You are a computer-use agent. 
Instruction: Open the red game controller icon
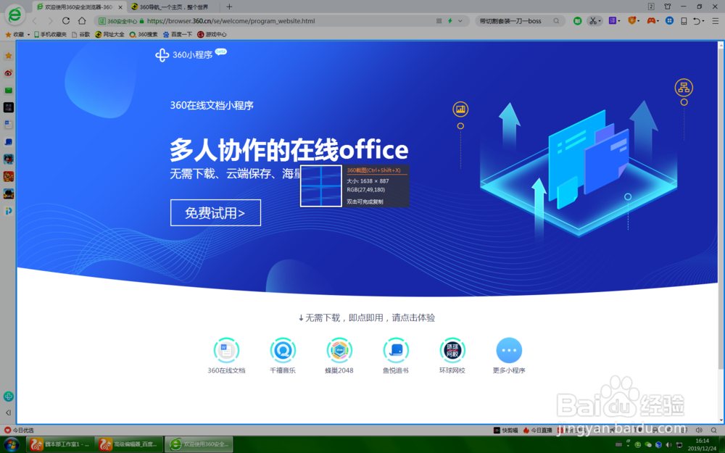[x=651, y=21]
